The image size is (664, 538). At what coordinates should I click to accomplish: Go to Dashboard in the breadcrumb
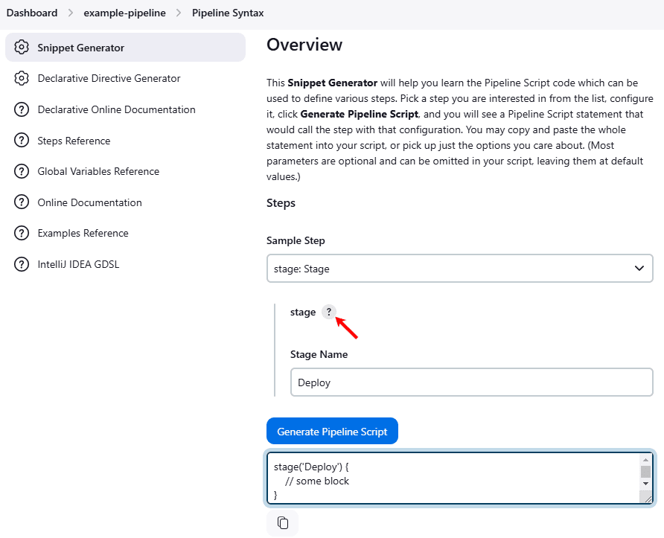pyautogui.click(x=32, y=13)
